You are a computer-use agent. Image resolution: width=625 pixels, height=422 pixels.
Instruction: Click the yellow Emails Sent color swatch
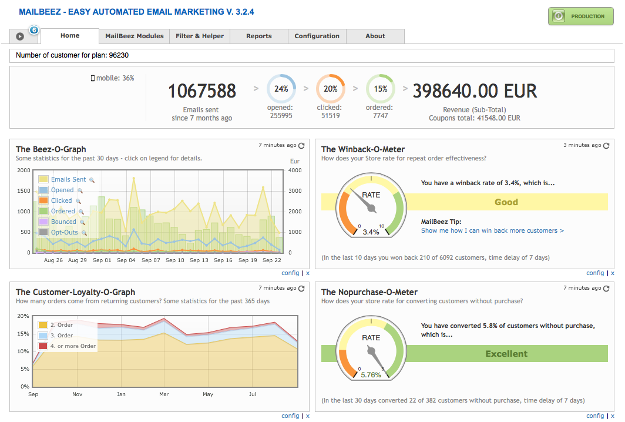(x=43, y=179)
